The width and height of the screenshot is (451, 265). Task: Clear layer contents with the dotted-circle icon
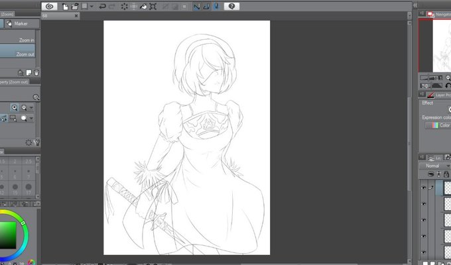124,7
